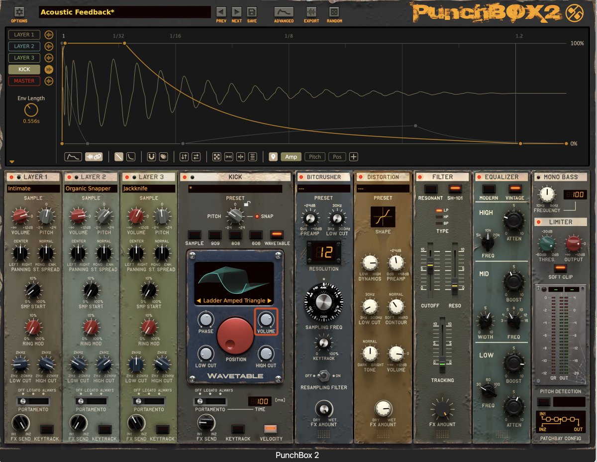
Task: Click the waveform icon beside Master
Action: 49,81
